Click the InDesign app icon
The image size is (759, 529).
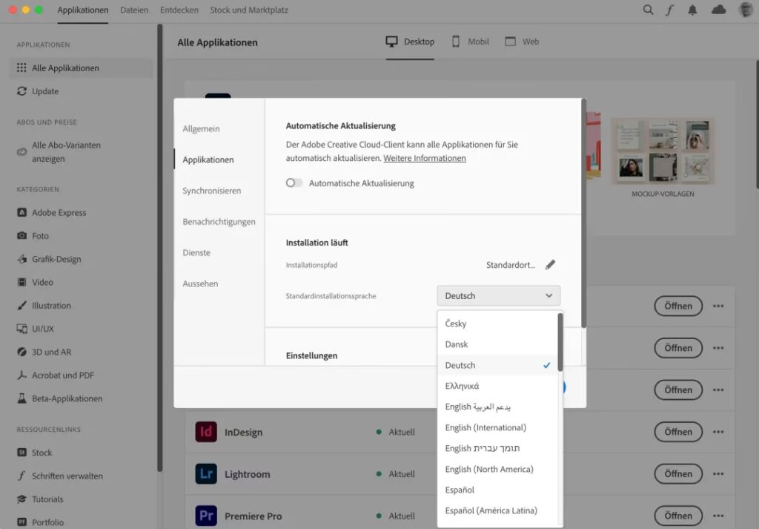[206, 432]
